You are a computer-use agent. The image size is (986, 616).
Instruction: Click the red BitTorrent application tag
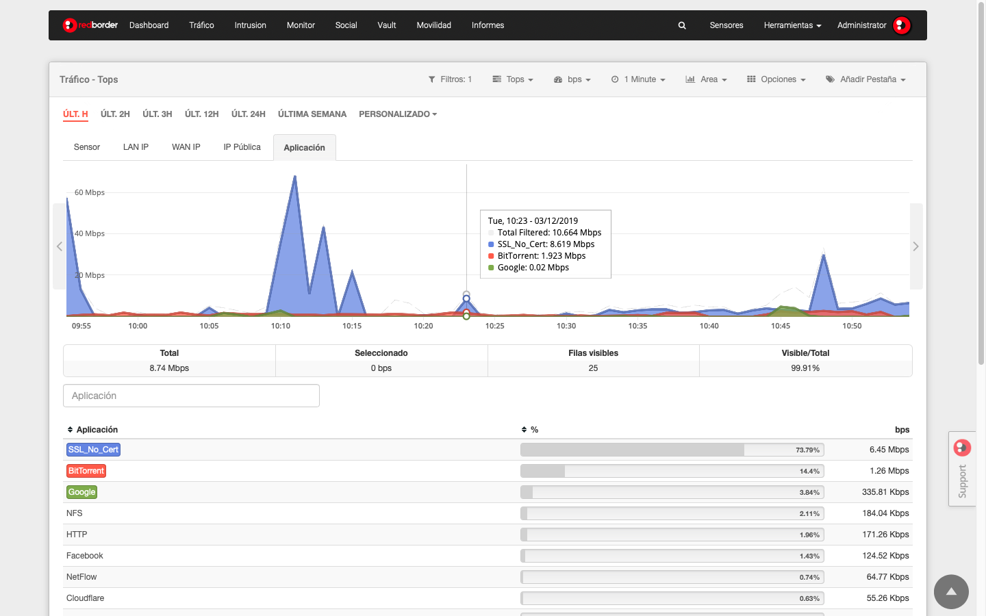click(x=86, y=471)
